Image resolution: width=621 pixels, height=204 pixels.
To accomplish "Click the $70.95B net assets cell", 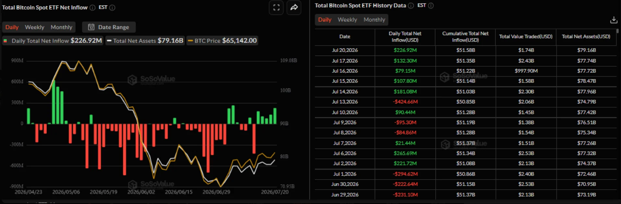I will point(586,184).
